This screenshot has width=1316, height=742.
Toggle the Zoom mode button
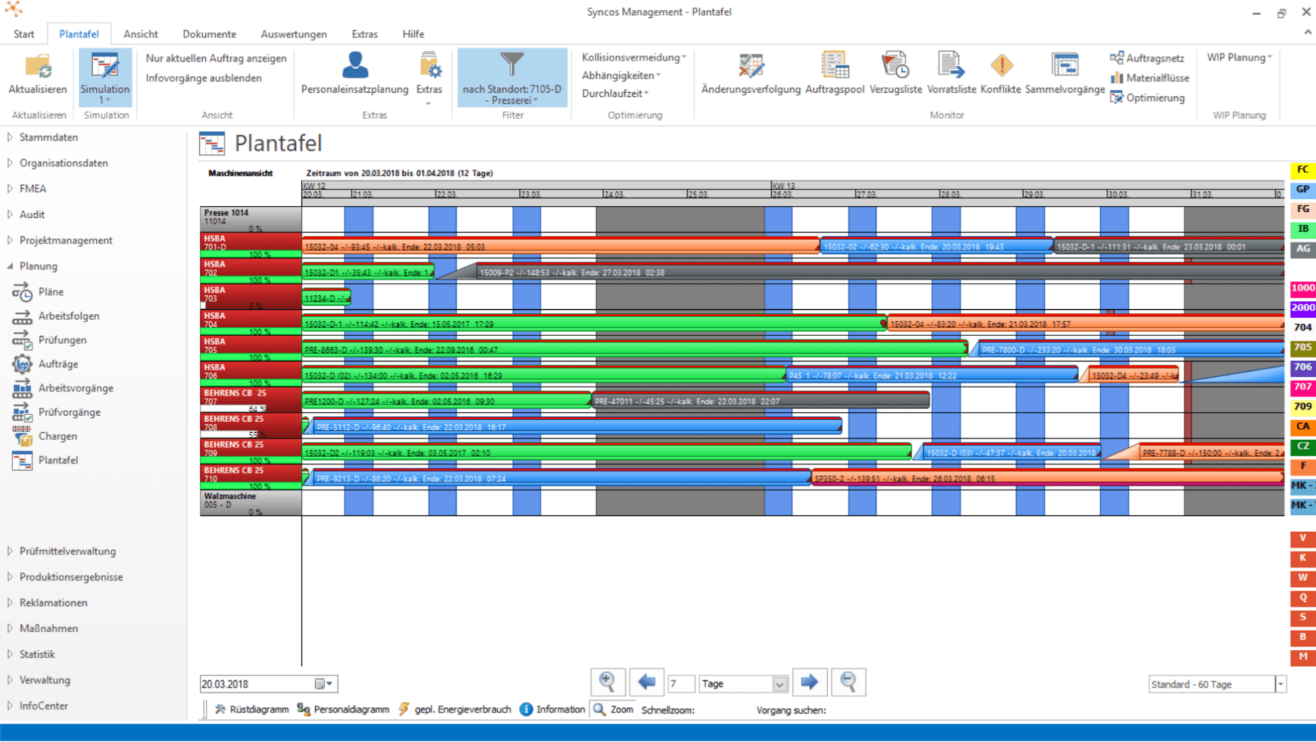coord(613,709)
